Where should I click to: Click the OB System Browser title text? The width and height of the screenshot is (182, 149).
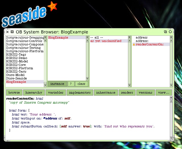coord(52,32)
